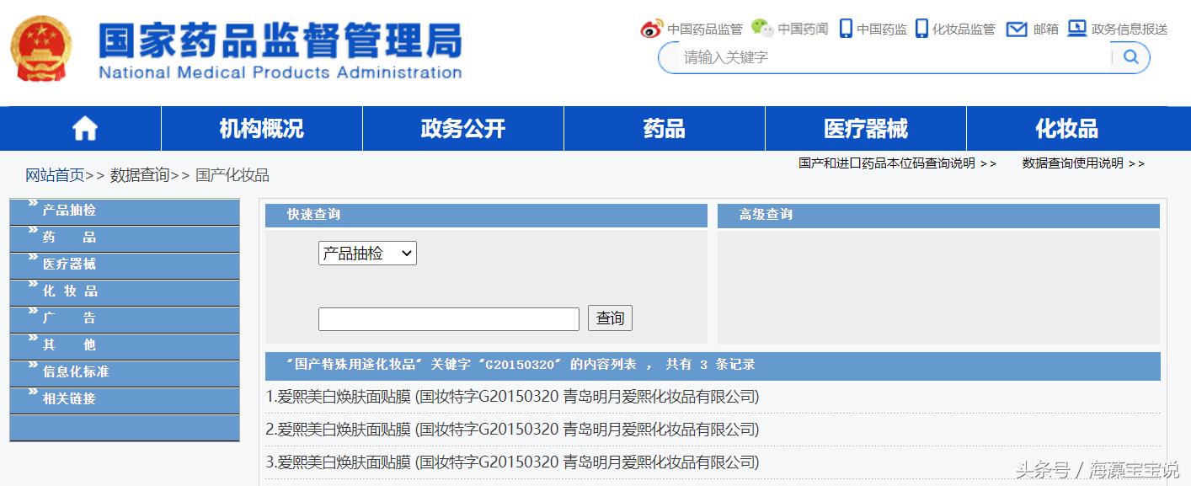The height and width of the screenshot is (486, 1191).
Task: Click the WeChat 中国药闻 icon
Action: pyautogui.click(x=759, y=28)
